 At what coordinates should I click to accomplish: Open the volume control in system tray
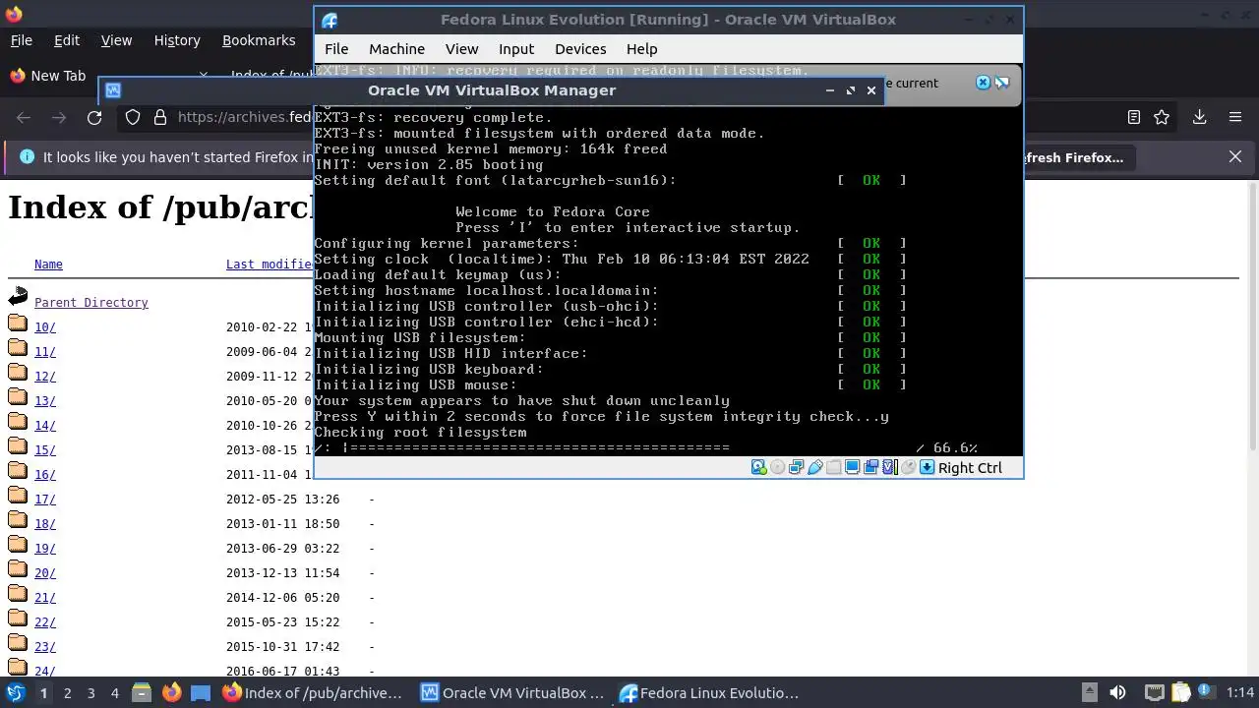[x=1117, y=692]
